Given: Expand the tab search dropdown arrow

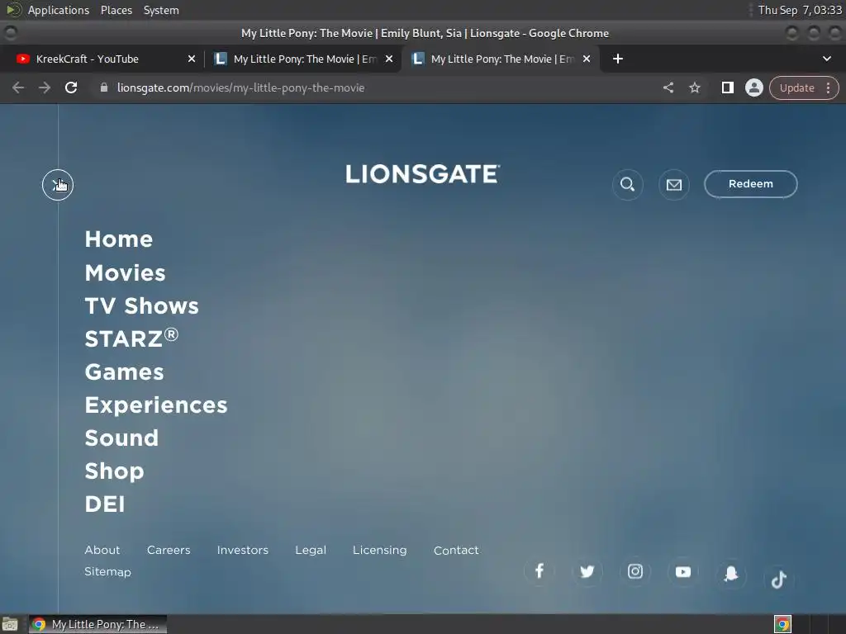Looking at the screenshot, I should pos(826,59).
